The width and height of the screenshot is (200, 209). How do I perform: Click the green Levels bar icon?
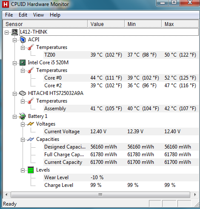pyautogui.click(x=31, y=170)
